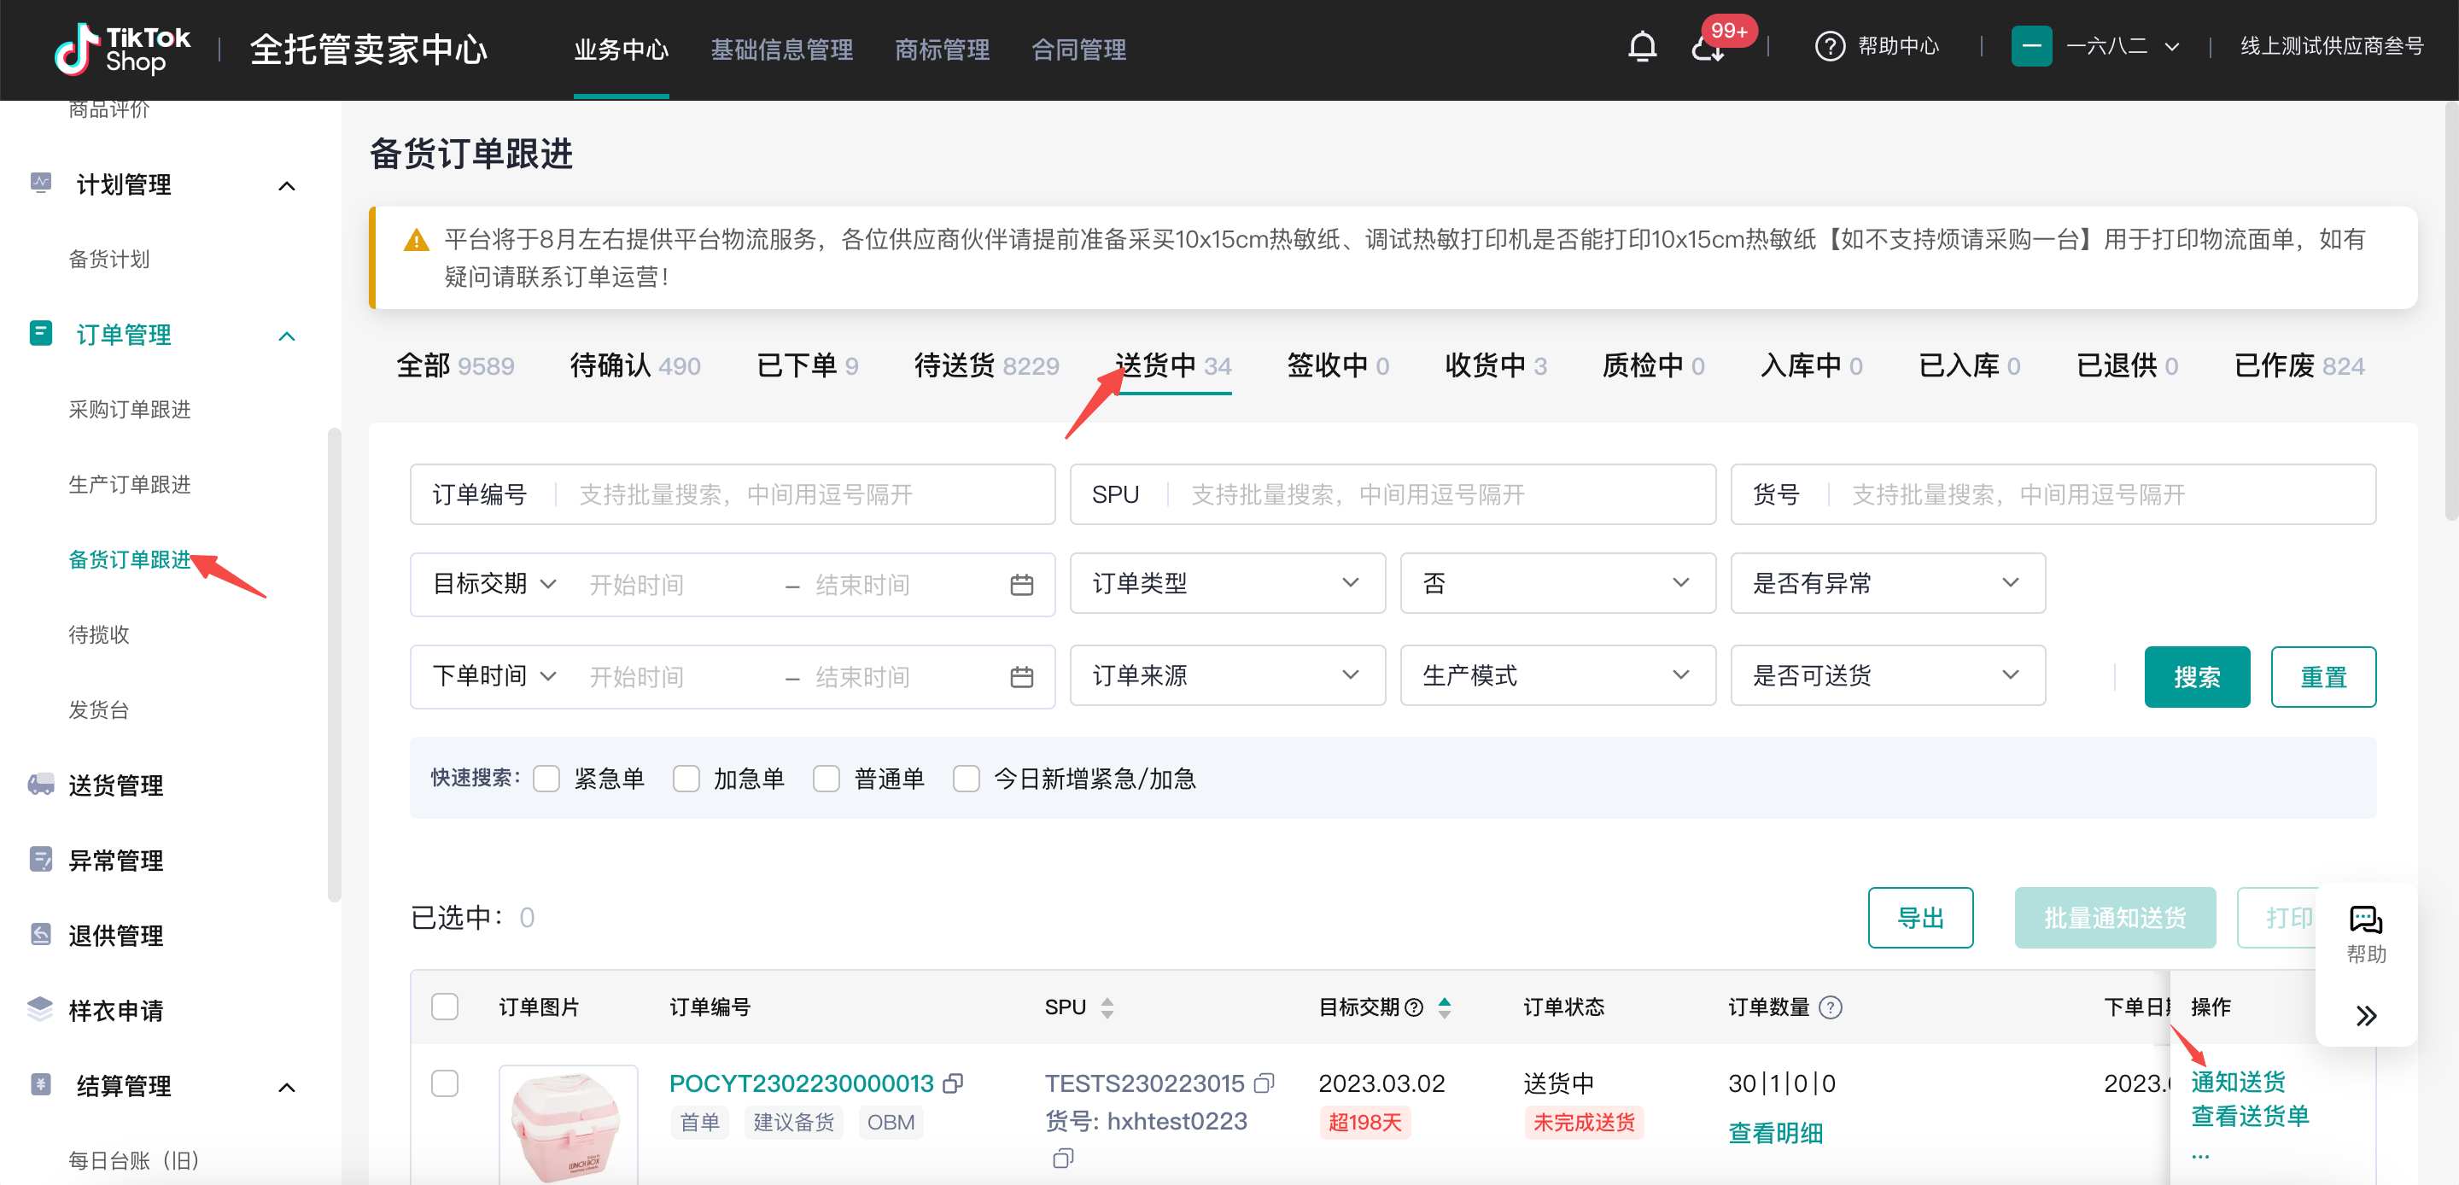Check the 加急单 quick search box
This screenshot has height=1185, width=2459.
686,779
